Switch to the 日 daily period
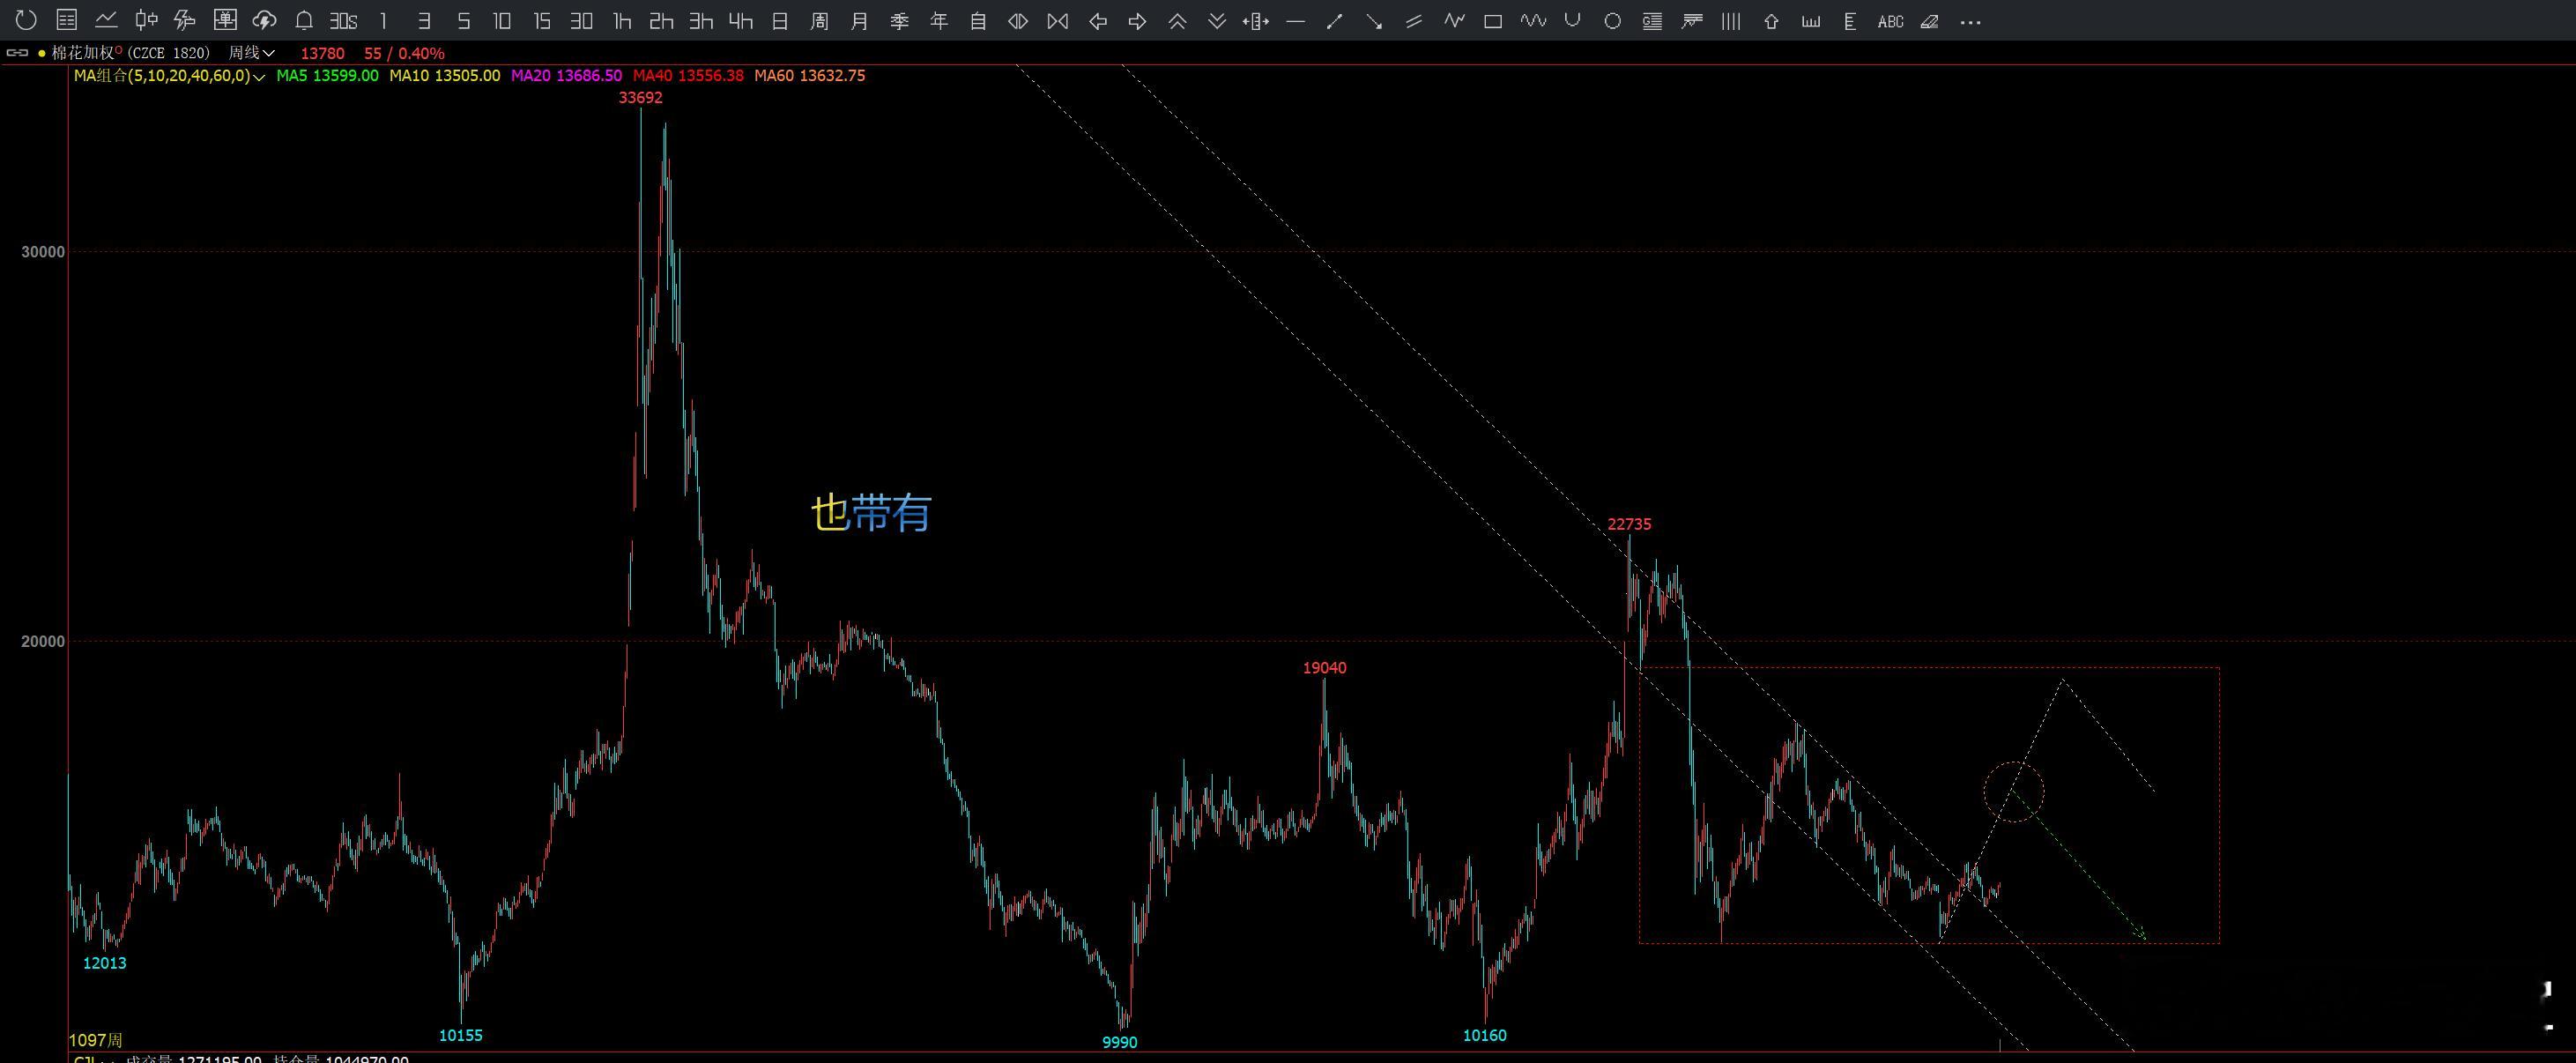Viewport: 2576px width, 1063px height. 780,21
